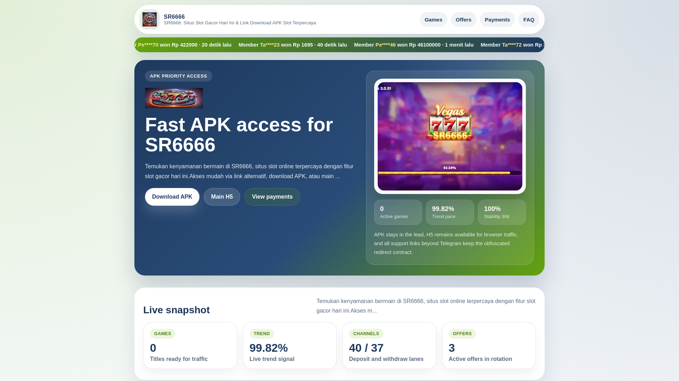The width and height of the screenshot is (679, 381).
Task: Click the OFFERS snapshot card
Action: point(489,346)
